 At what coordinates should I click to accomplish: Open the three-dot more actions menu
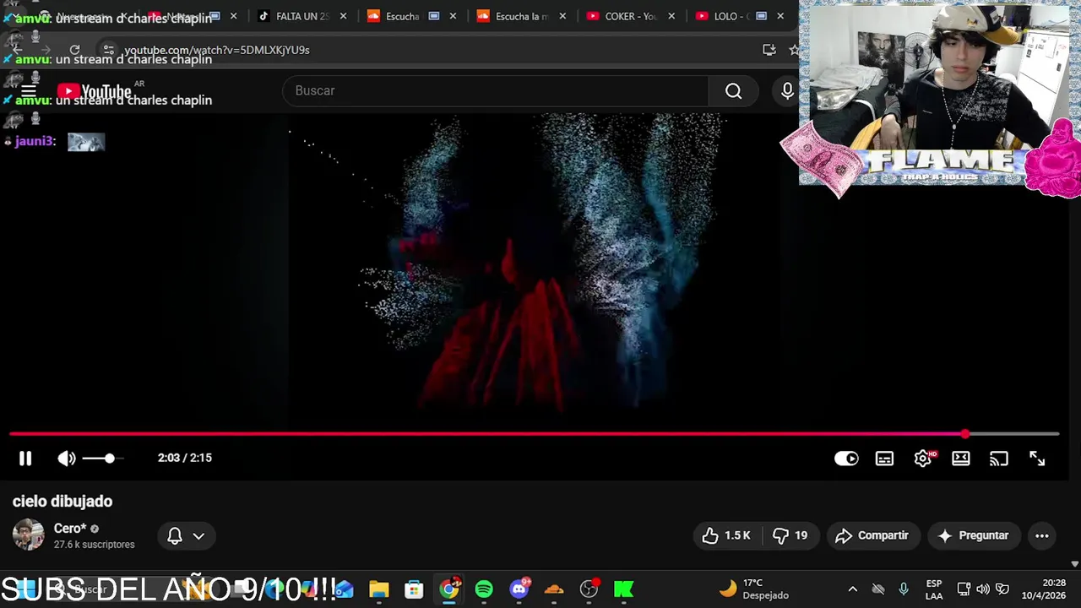1042,535
